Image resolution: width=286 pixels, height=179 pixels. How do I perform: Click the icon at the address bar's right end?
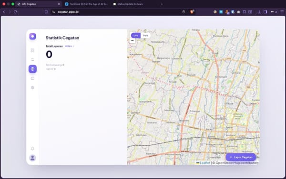(184, 12)
